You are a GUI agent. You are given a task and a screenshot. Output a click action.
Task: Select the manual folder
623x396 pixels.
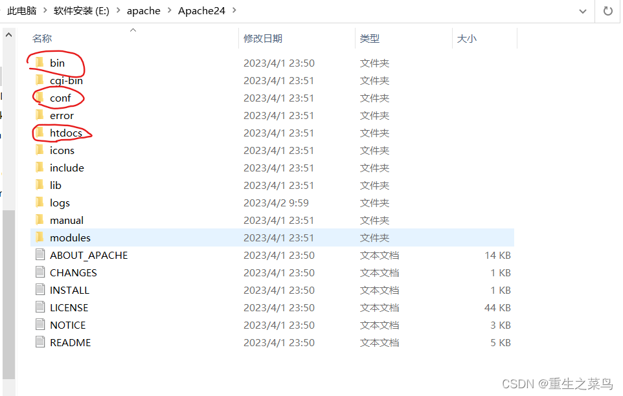40,220
